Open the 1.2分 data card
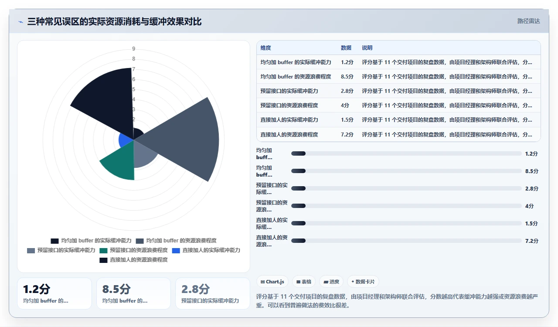Screen dimensions: 558x327 (x=54, y=293)
